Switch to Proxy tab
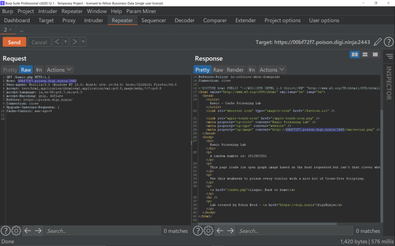 69,20
